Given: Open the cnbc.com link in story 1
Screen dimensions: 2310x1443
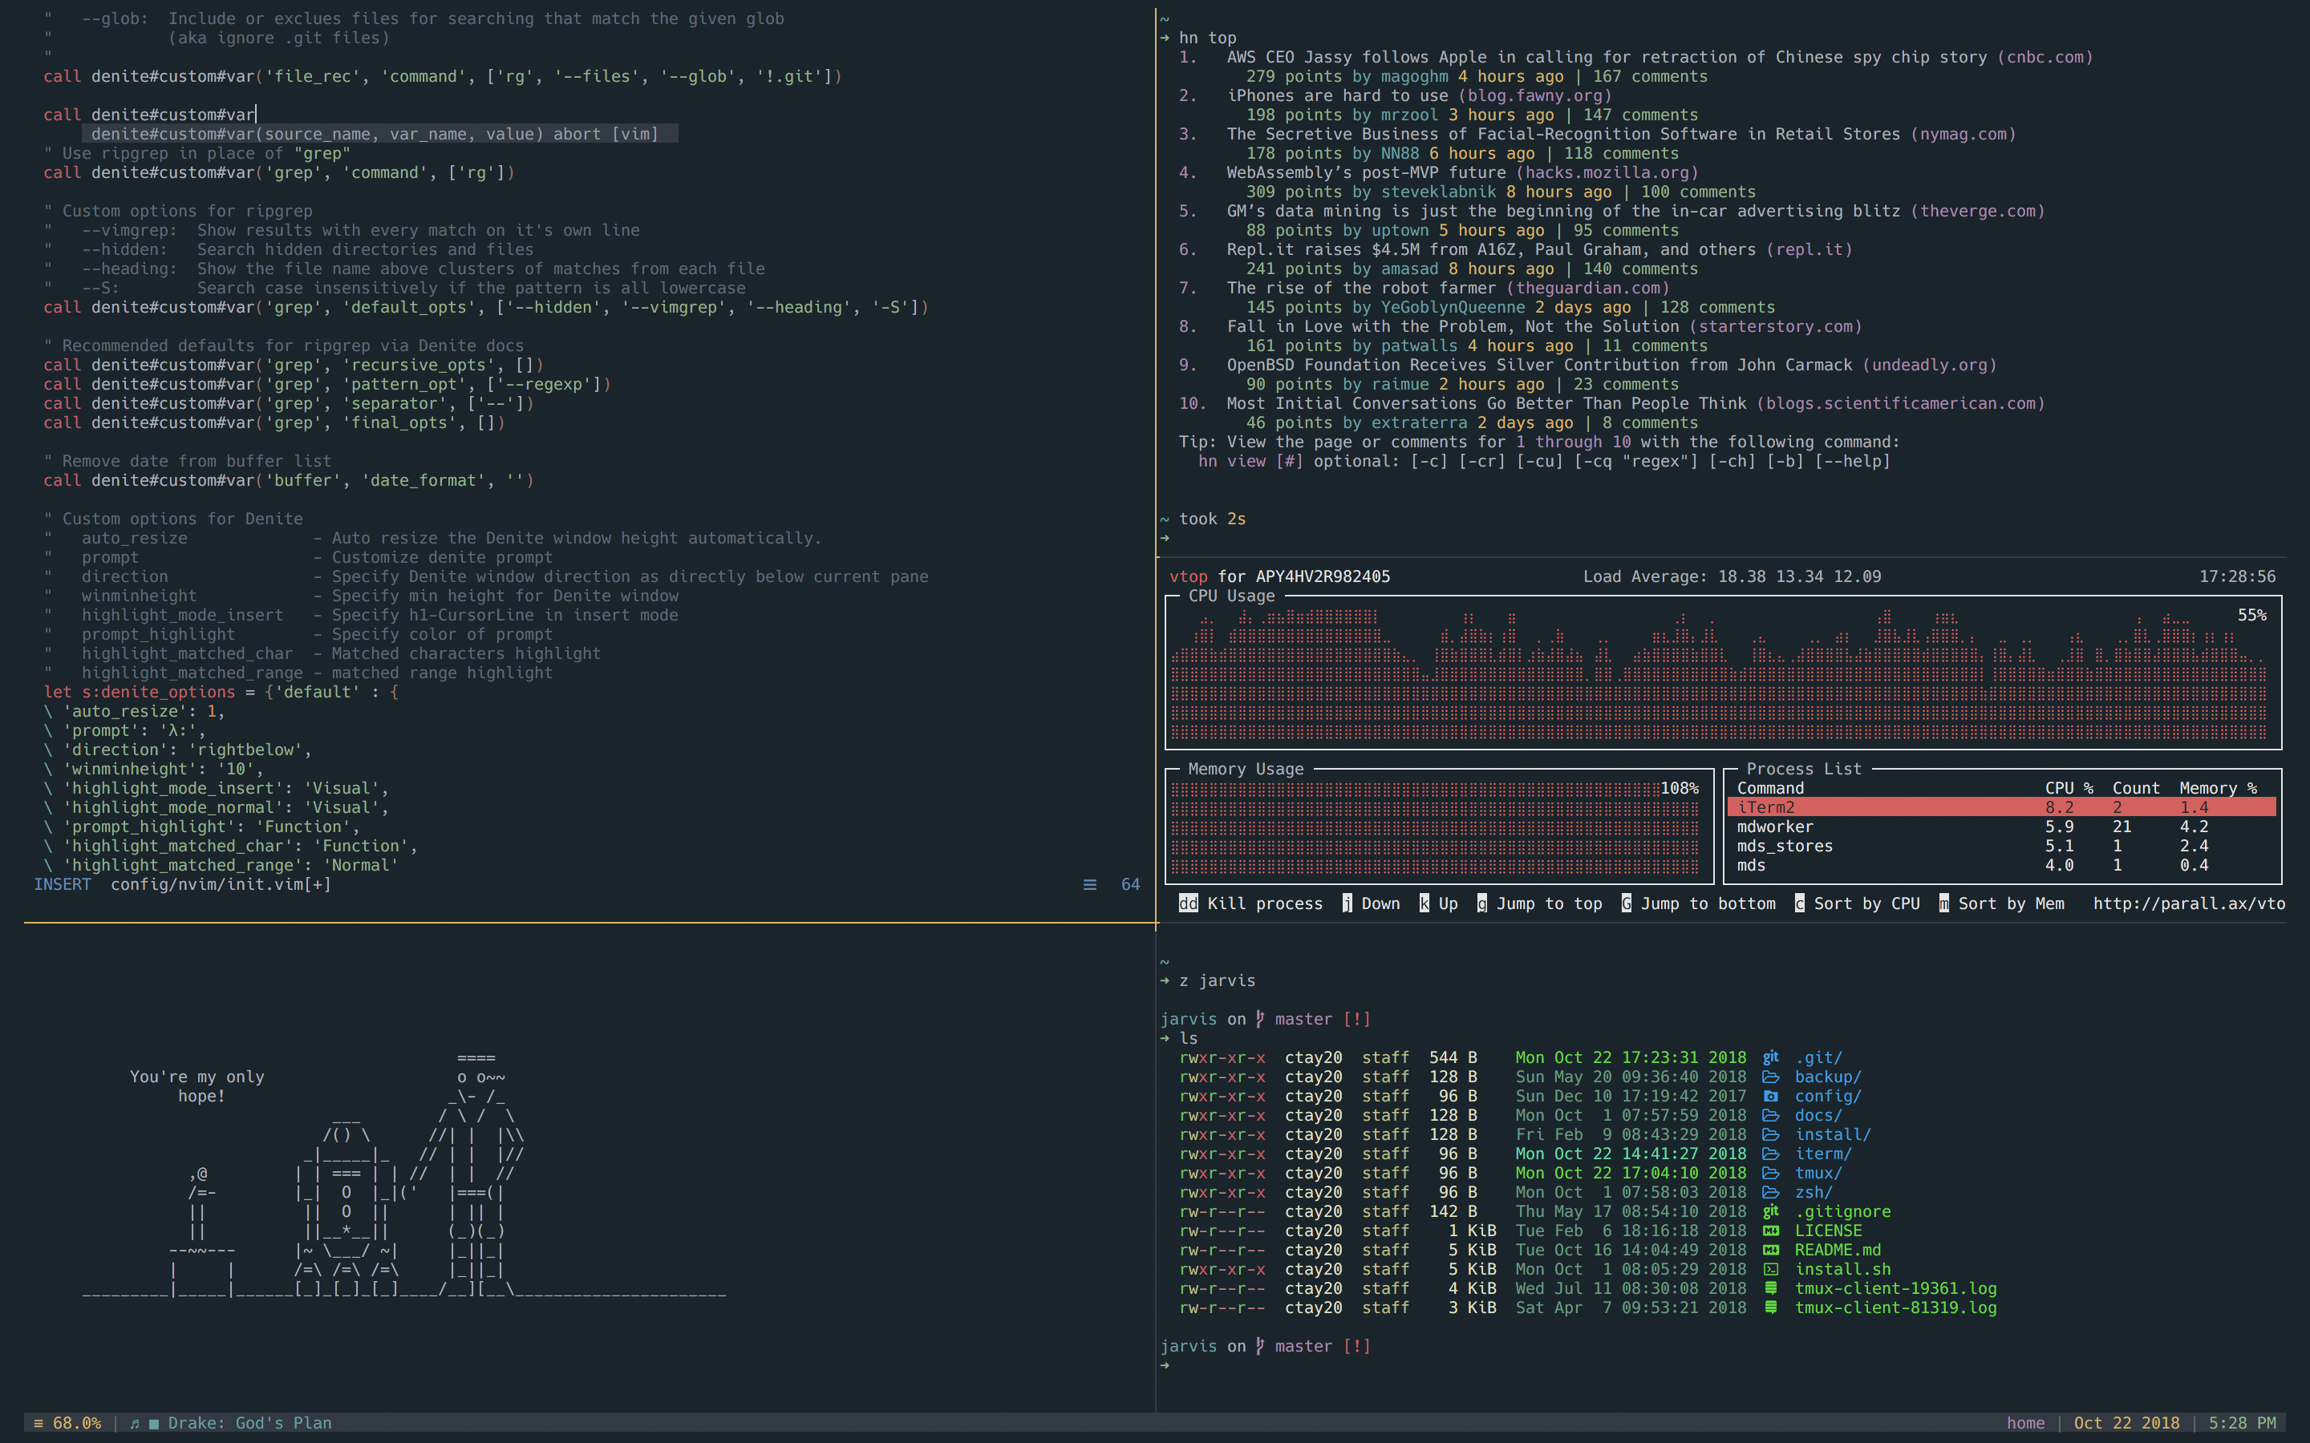Looking at the screenshot, I should [x=2045, y=57].
